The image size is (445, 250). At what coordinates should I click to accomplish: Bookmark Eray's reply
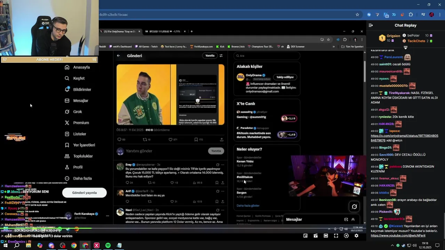pos(217,183)
